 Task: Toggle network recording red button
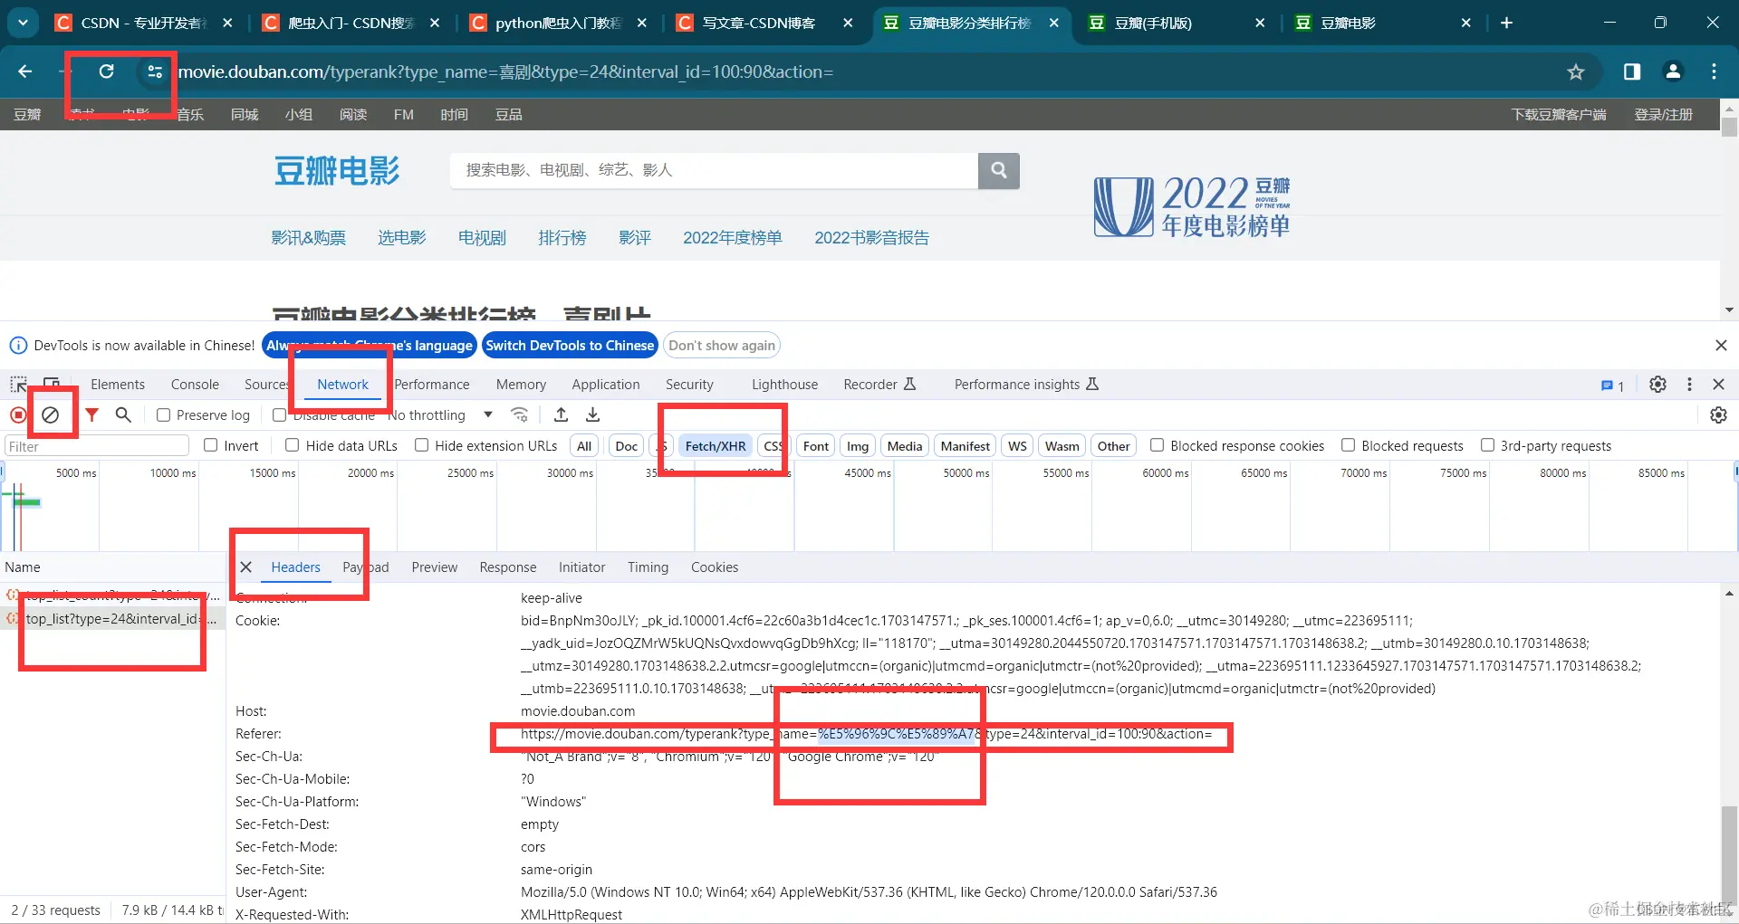(18, 414)
